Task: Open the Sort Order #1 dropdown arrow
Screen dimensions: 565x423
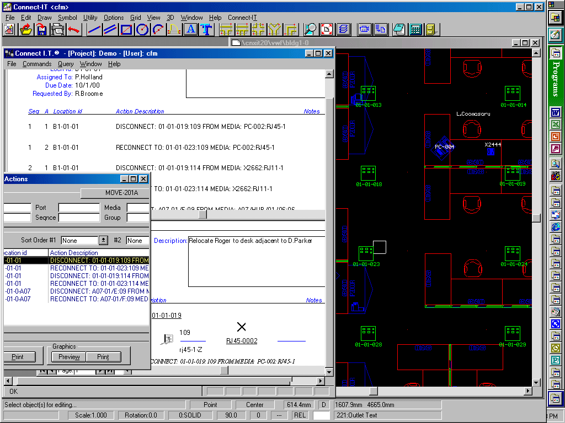Action: pos(103,240)
